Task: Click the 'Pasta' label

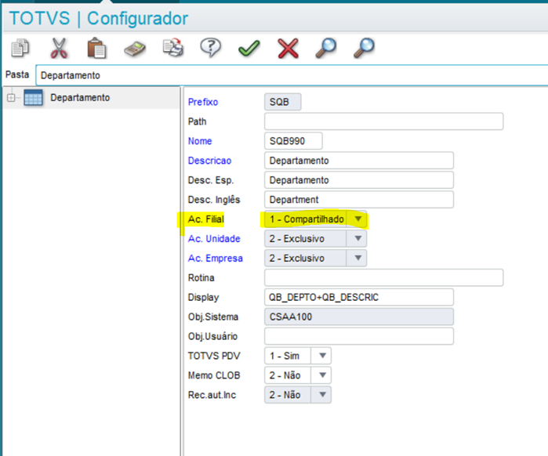Action: [17, 74]
